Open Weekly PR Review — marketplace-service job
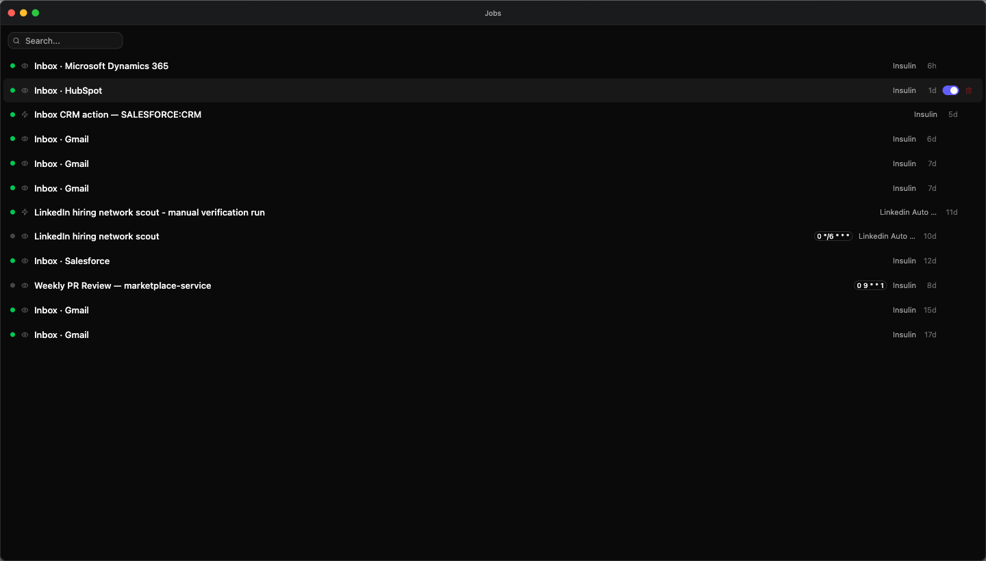This screenshot has height=561, width=986. [x=123, y=285]
